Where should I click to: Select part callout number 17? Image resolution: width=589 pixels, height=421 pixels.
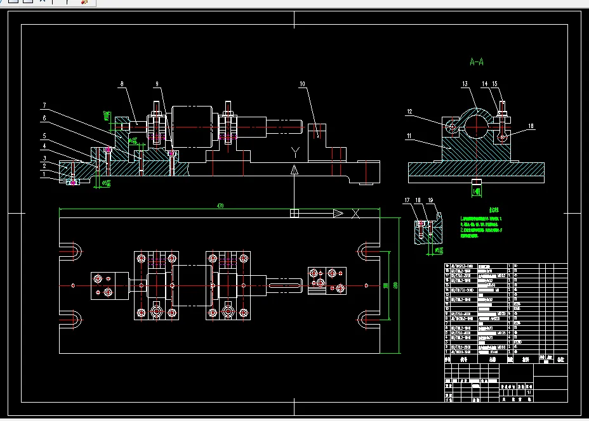point(407,200)
